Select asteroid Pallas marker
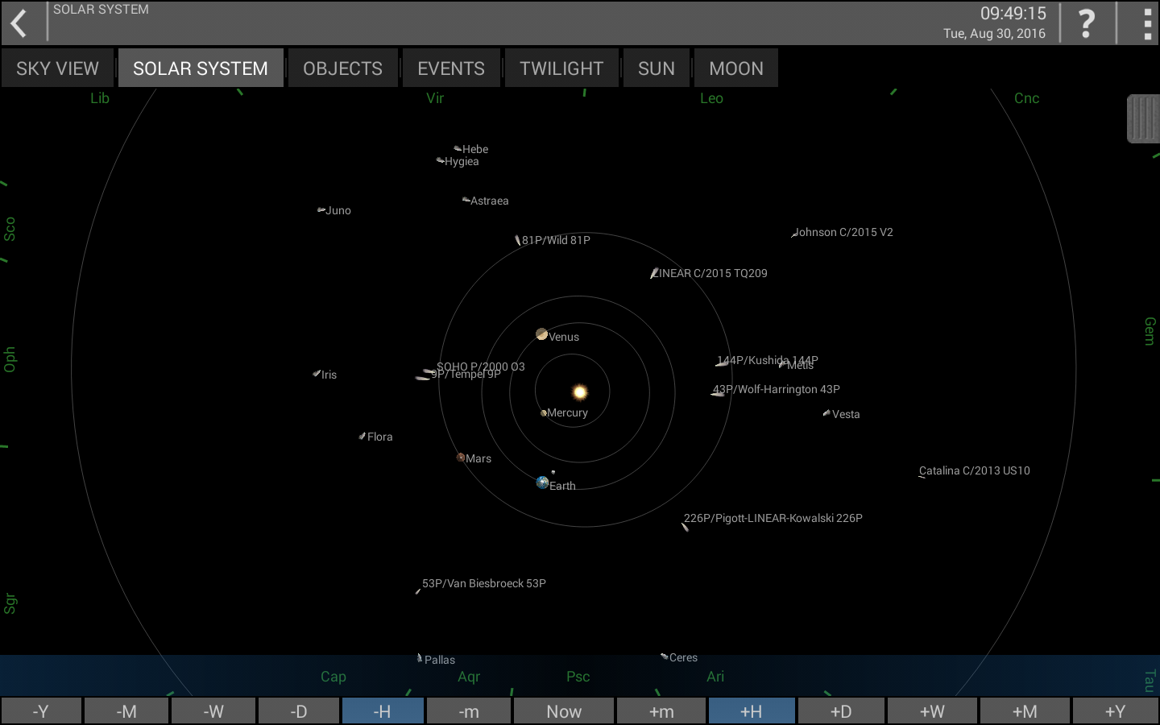The width and height of the screenshot is (1160, 725). 420,658
